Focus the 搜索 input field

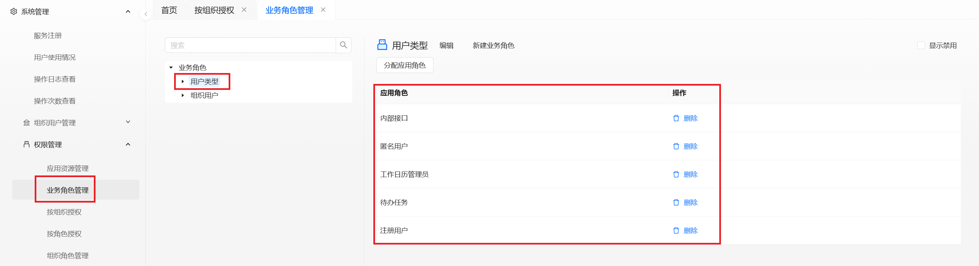(250, 45)
